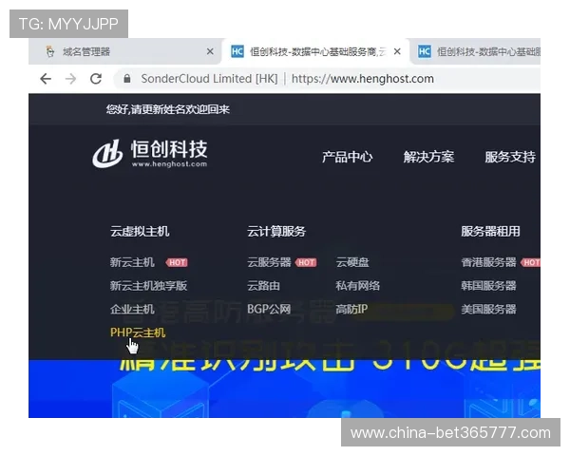The height and width of the screenshot is (456, 570).
Task: Open 香港服务器 link
Action: [488, 262]
